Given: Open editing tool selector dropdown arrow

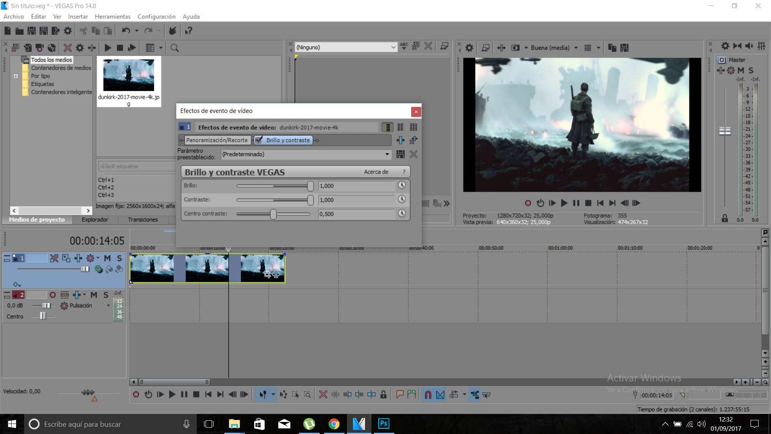Looking at the screenshot, I should pos(273,395).
